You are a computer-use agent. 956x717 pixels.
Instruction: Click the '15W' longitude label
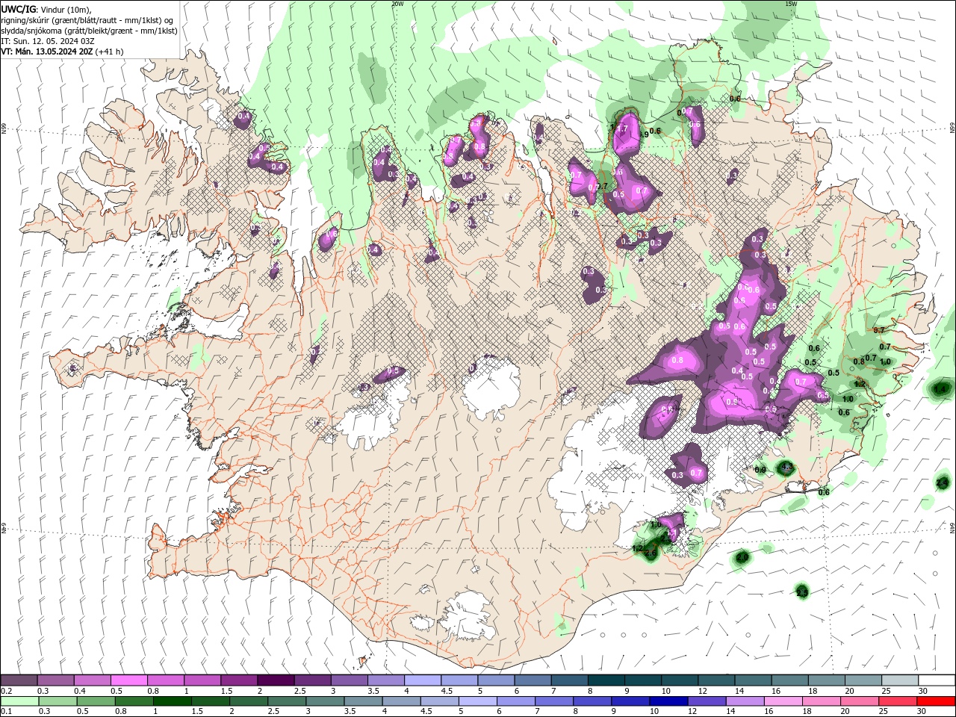click(791, 4)
